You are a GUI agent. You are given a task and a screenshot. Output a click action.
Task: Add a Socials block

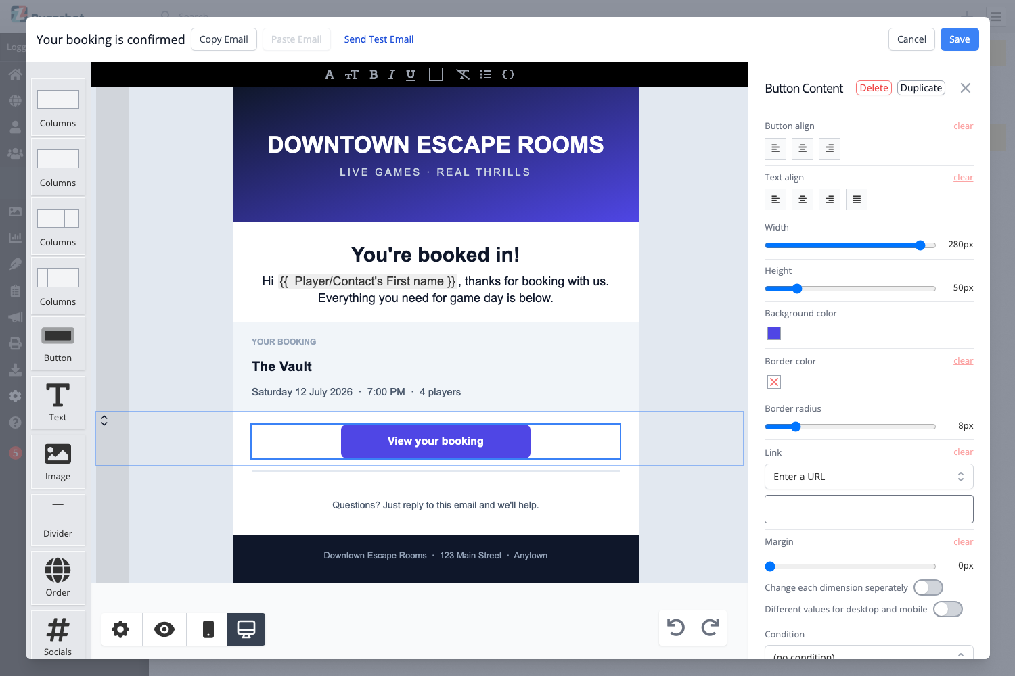(x=58, y=635)
